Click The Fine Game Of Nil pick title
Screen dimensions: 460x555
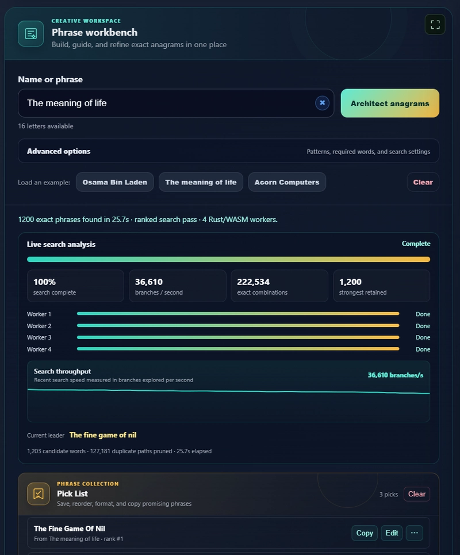click(x=70, y=529)
